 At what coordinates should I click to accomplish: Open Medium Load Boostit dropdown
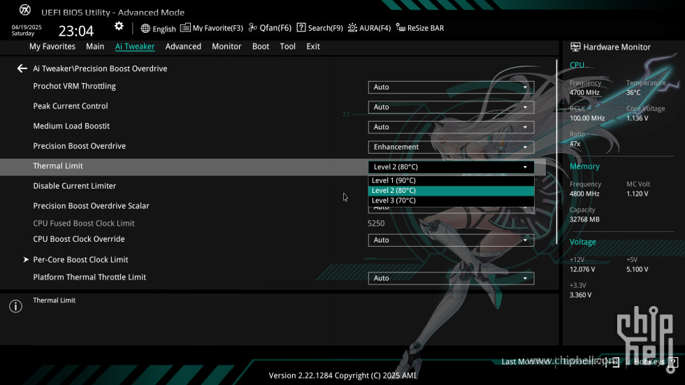coord(451,127)
